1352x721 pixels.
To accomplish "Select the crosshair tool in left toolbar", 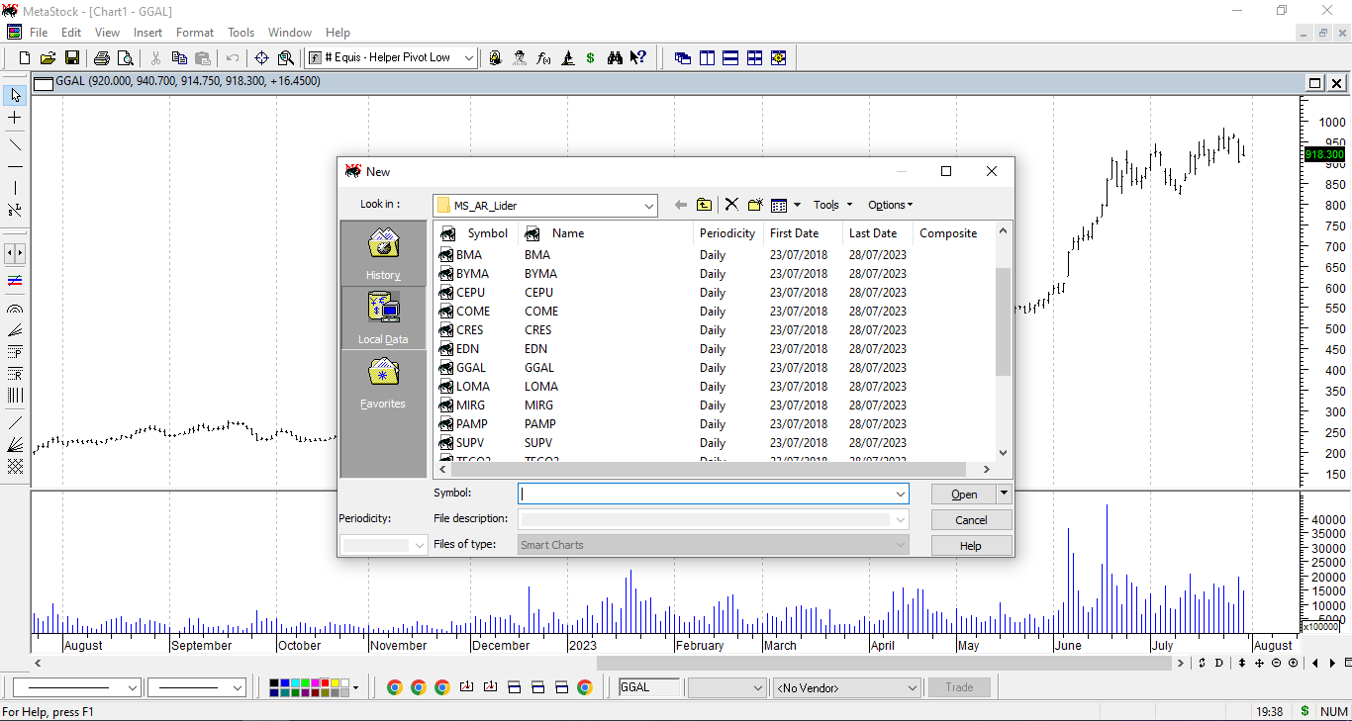I will point(15,118).
